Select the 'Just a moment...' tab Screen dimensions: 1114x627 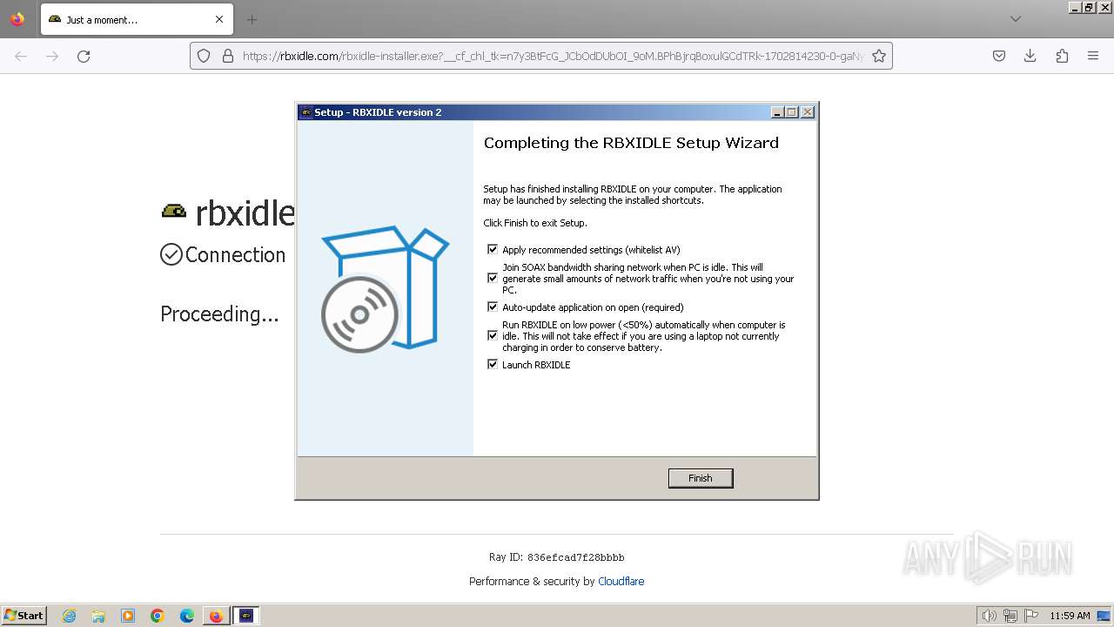point(137,19)
